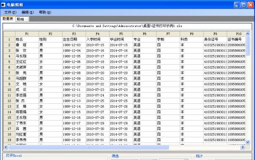Click the 毕业时间 cell in row 1
The width and height of the screenshot is (255, 160).
[121, 39]
